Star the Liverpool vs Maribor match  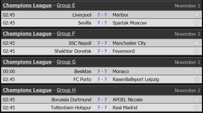[196, 15]
